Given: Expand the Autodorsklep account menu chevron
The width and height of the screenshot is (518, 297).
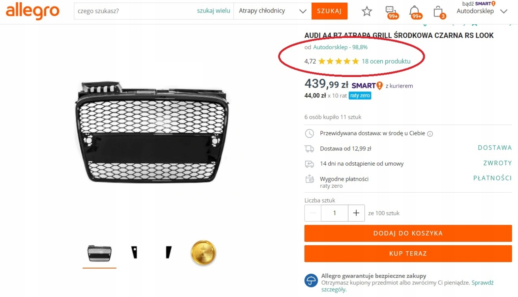Looking at the screenshot, I should [504, 11].
